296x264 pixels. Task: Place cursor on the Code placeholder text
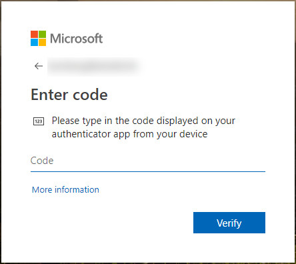coord(42,161)
